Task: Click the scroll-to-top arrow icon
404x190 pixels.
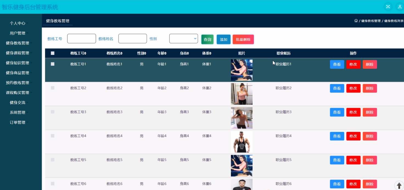Action: pos(399,185)
